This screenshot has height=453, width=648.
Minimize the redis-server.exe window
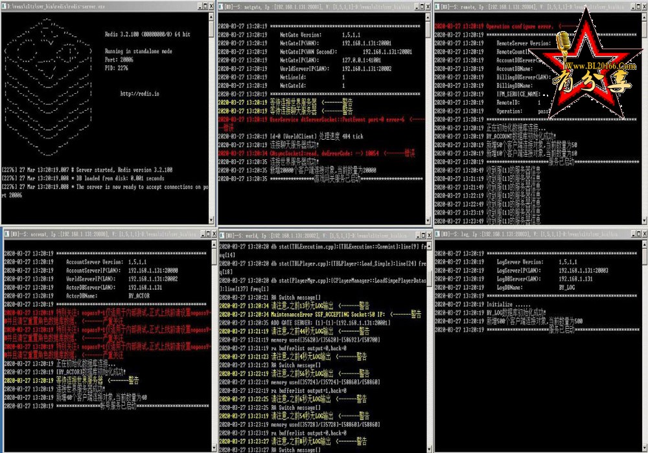pyautogui.click(x=200, y=6)
